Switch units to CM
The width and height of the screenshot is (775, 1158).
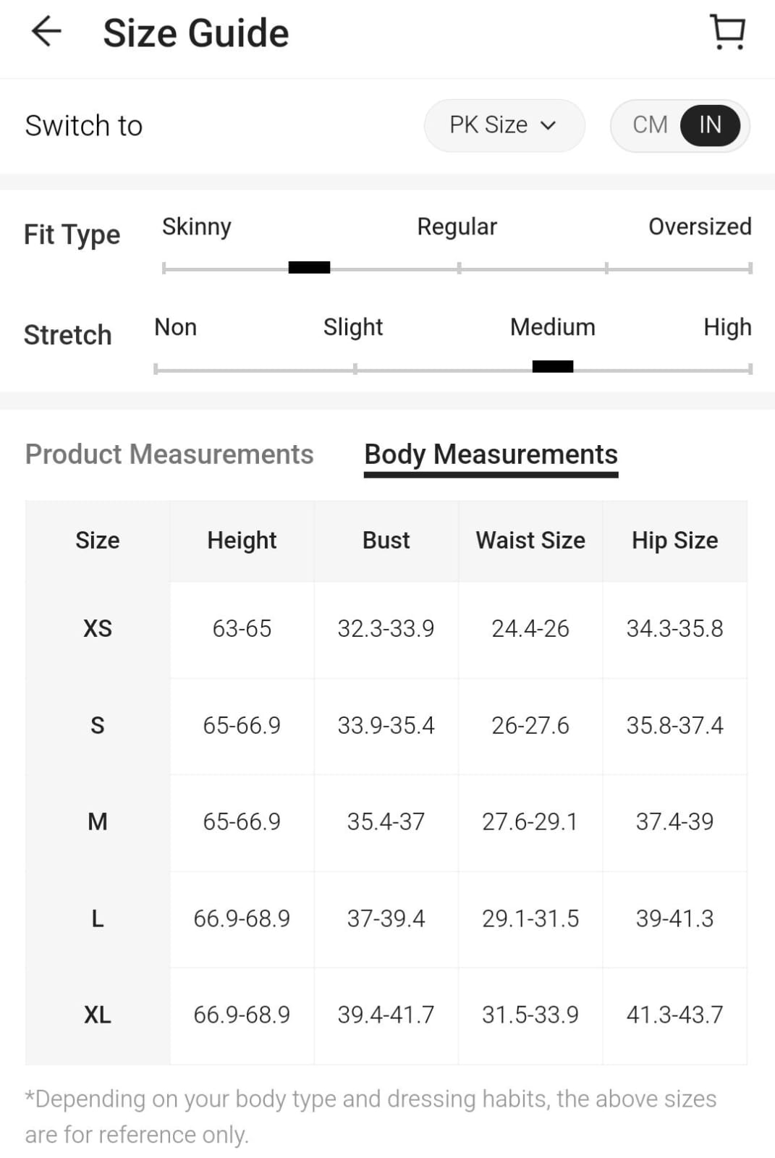click(650, 125)
